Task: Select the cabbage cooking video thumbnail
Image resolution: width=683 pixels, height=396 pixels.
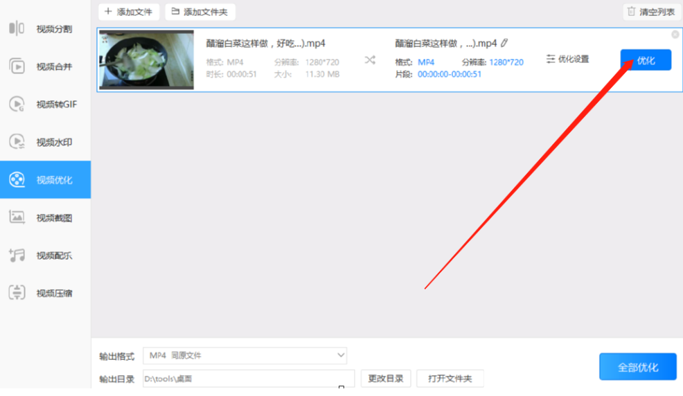Action: [x=146, y=60]
